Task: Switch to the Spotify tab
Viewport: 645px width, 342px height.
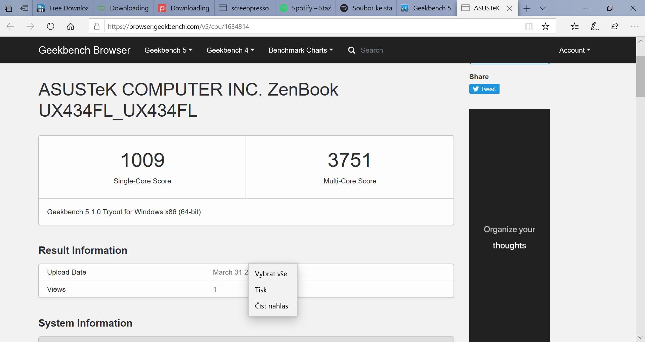Action: coord(305,8)
